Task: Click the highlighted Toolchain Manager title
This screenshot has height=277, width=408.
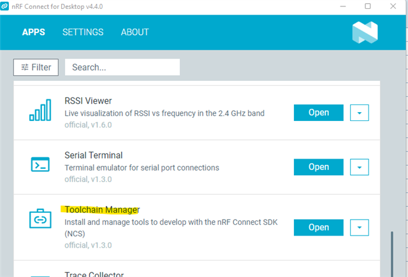Action: (x=102, y=210)
